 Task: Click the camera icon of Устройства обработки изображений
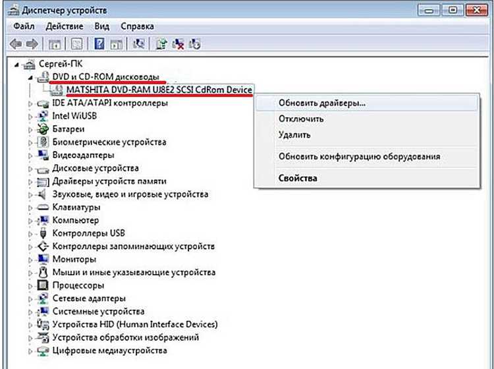[43, 337]
